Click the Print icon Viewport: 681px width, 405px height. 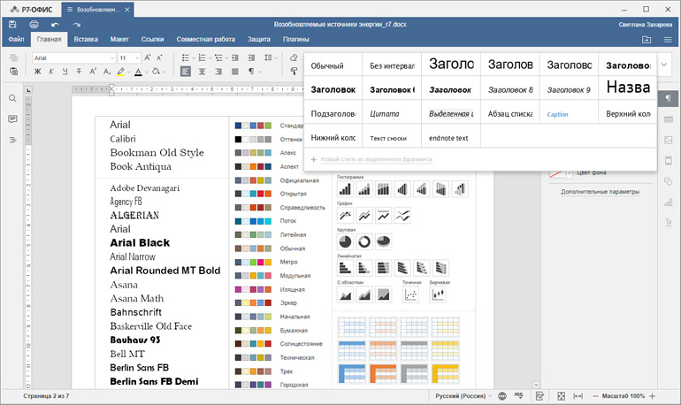tap(34, 24)
